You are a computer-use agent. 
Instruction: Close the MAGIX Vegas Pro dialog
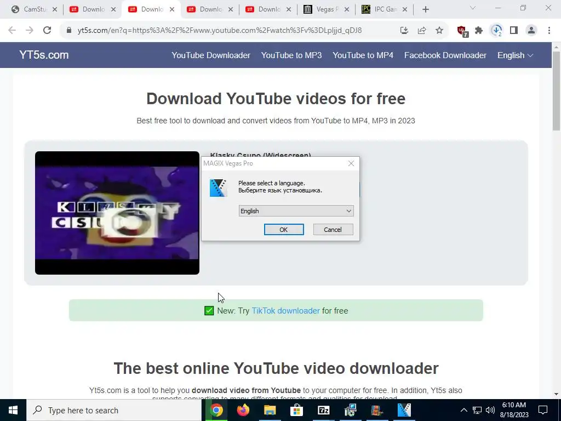tap(351, 163)
